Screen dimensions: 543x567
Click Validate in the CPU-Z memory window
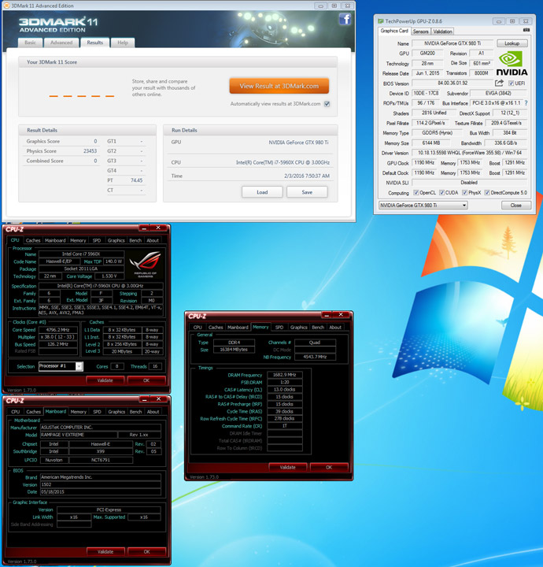[287, 467]
